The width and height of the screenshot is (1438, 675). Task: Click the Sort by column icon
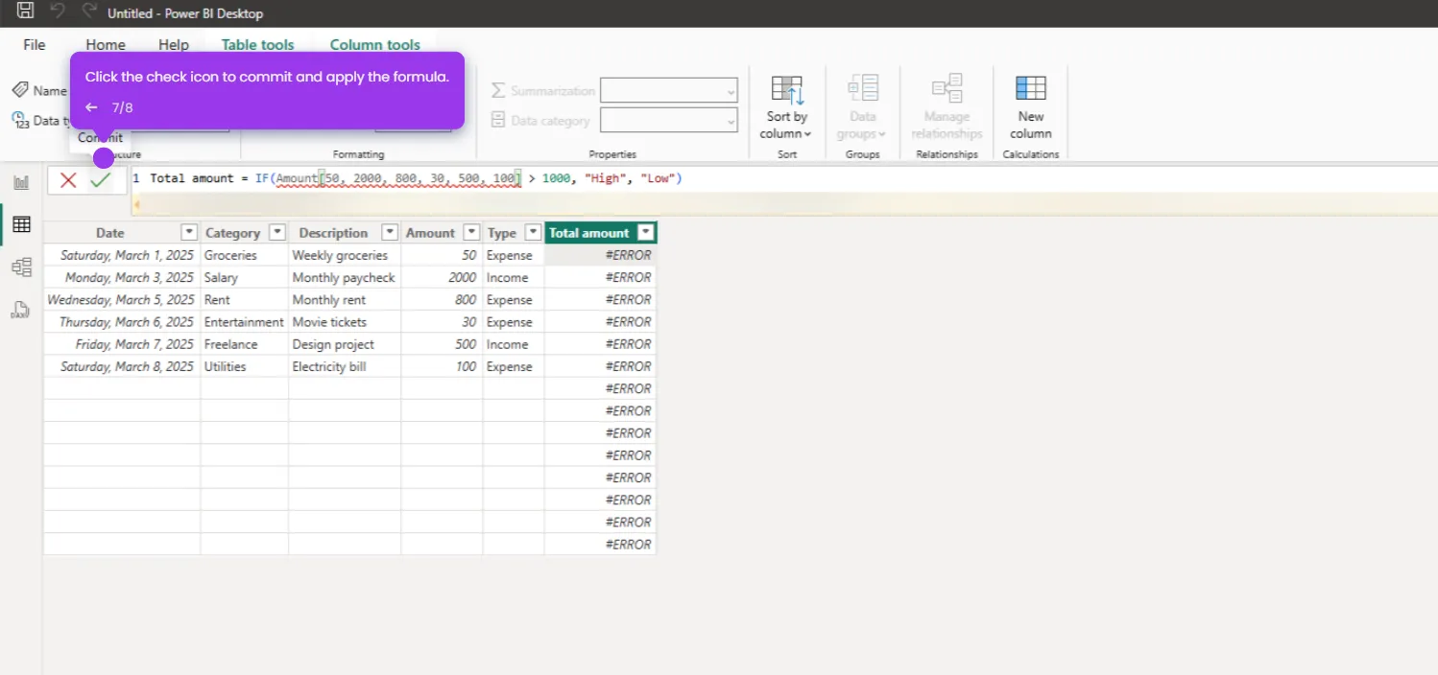click(787, 90)
